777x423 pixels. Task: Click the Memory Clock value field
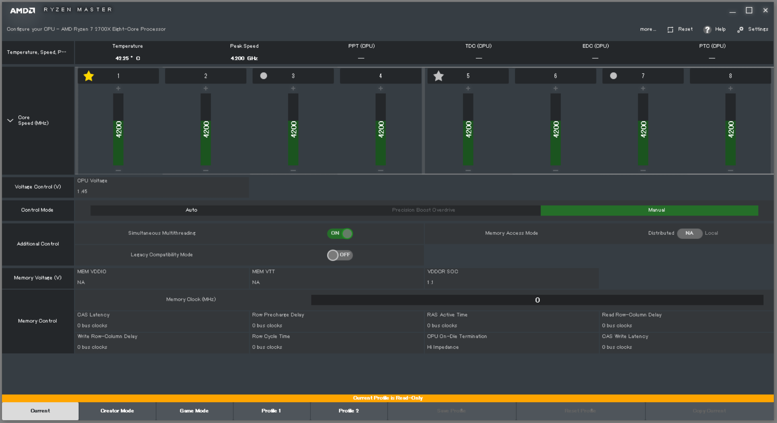(x=537, y=300)
